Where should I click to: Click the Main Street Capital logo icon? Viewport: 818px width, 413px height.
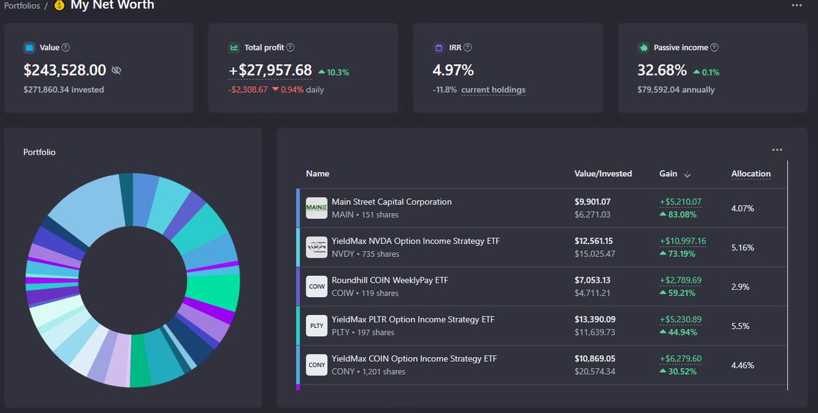click(x=317, y=208)
